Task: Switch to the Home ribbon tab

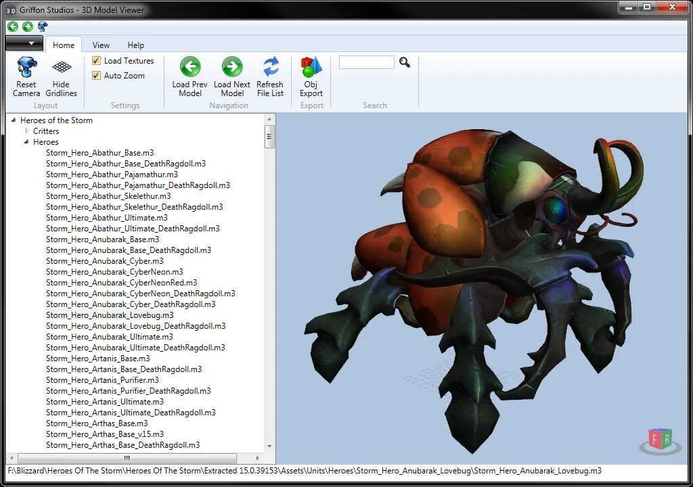Action: (x=64, y=45)
